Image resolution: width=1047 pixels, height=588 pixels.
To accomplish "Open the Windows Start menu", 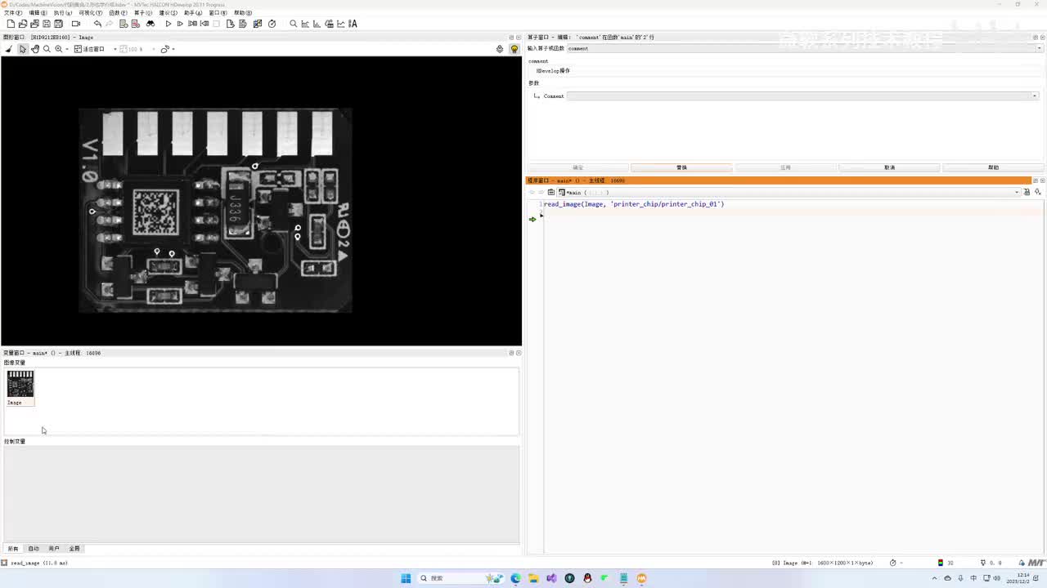I will pyautogui.click(x=406, y=578).
